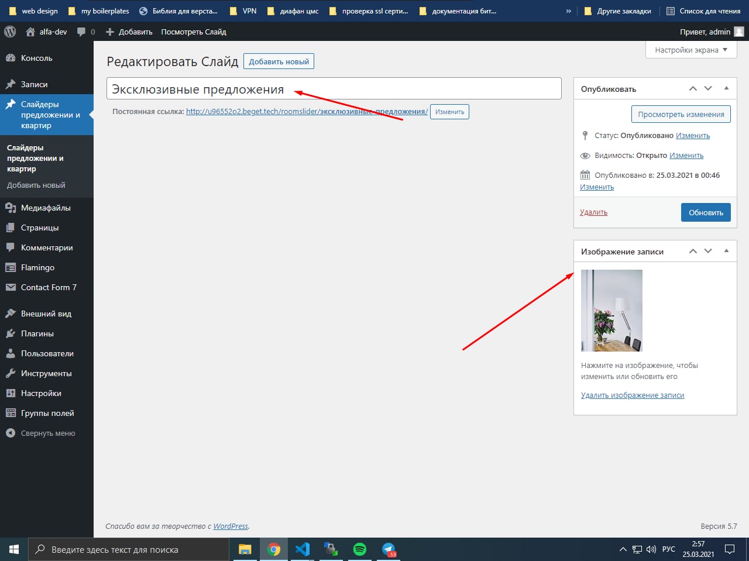Edit status via Изменить beside Опубликовано
The height and width of the screenshot is (561, 749).
click(693, 136)
